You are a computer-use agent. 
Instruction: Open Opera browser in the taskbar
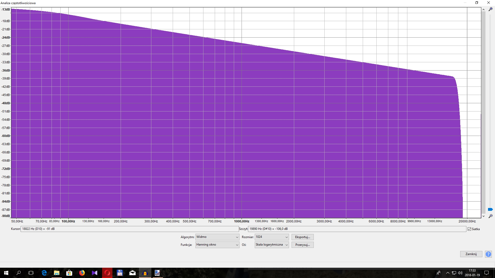point(107,273)
